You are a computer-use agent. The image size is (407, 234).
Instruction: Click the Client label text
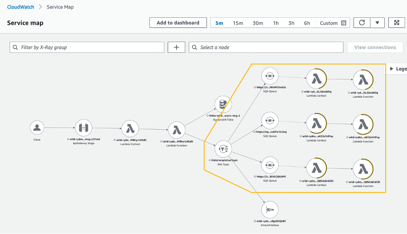[x=37, y=140]
